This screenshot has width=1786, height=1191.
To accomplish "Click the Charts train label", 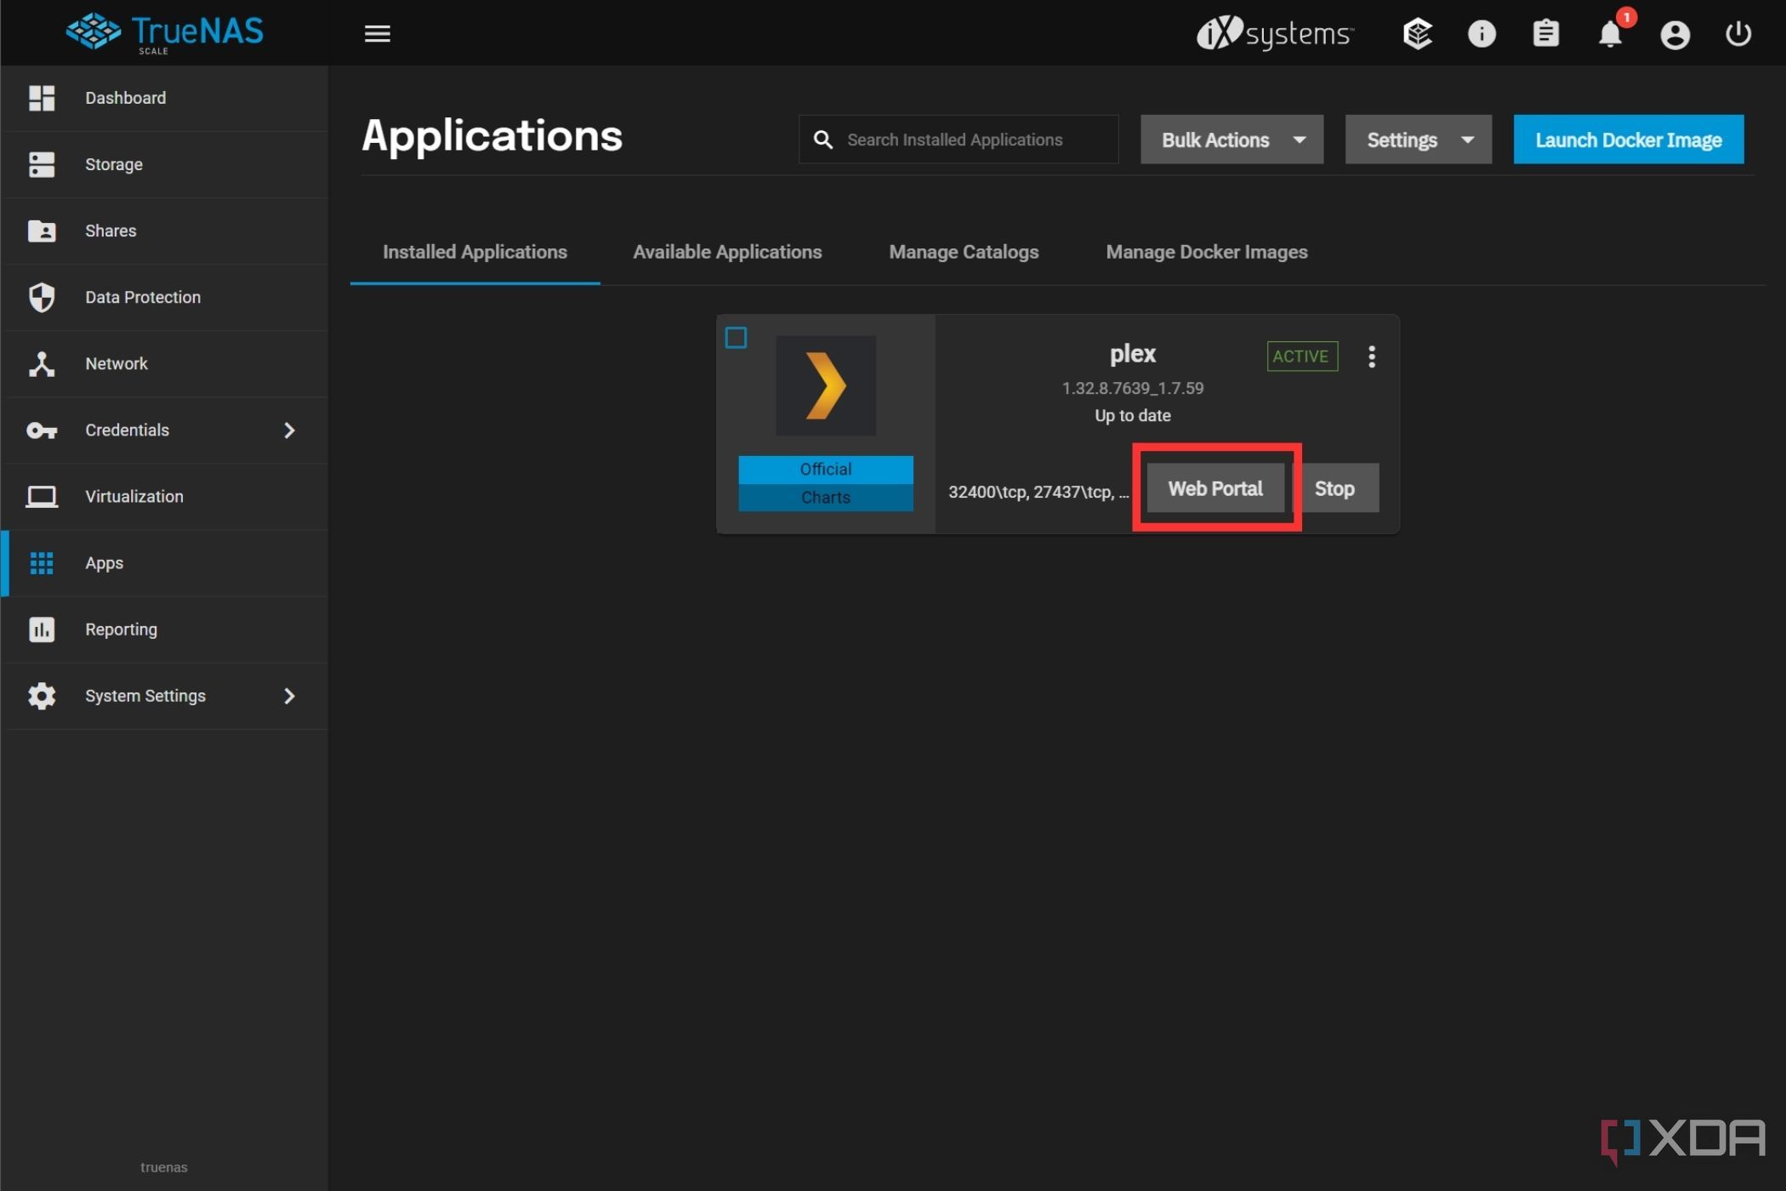I will pos(825,498).
